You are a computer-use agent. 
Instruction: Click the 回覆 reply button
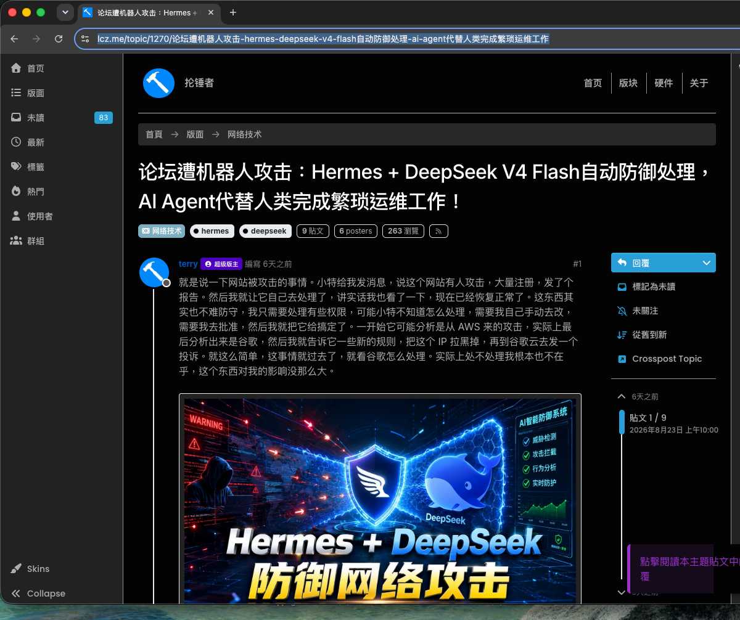[654, 263]
